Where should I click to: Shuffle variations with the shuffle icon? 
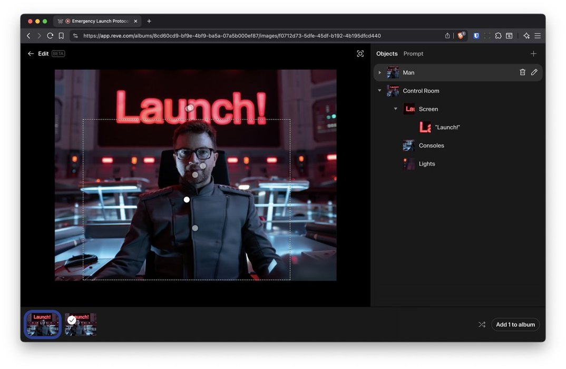click(482, 325)
